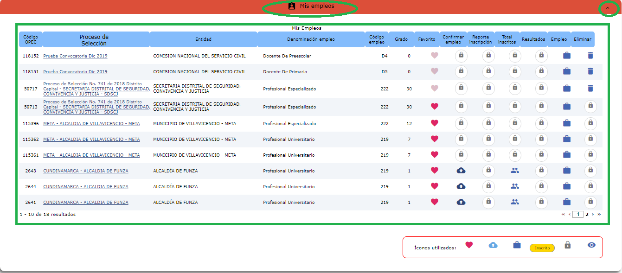Click the yellow Inscrito badge
The image size is (622, 273).
(x=542, y=248)
